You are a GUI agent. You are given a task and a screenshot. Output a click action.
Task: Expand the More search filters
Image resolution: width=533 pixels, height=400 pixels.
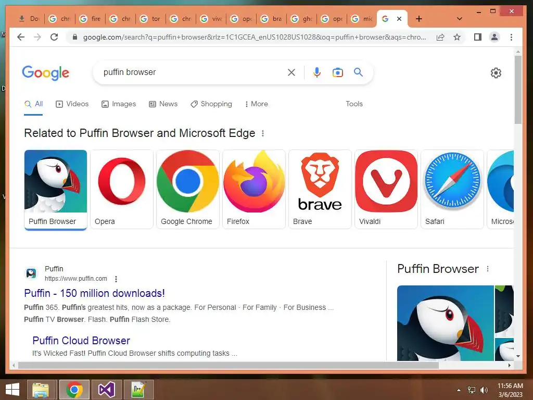point(256,104)
